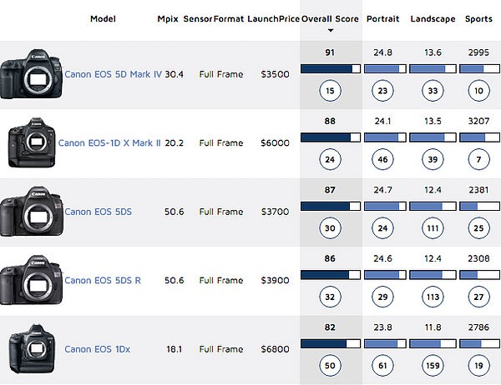This screenshot has width=501, height=385.
Task: Toggle the sort arrow under Overall Score
Action: 331,31
